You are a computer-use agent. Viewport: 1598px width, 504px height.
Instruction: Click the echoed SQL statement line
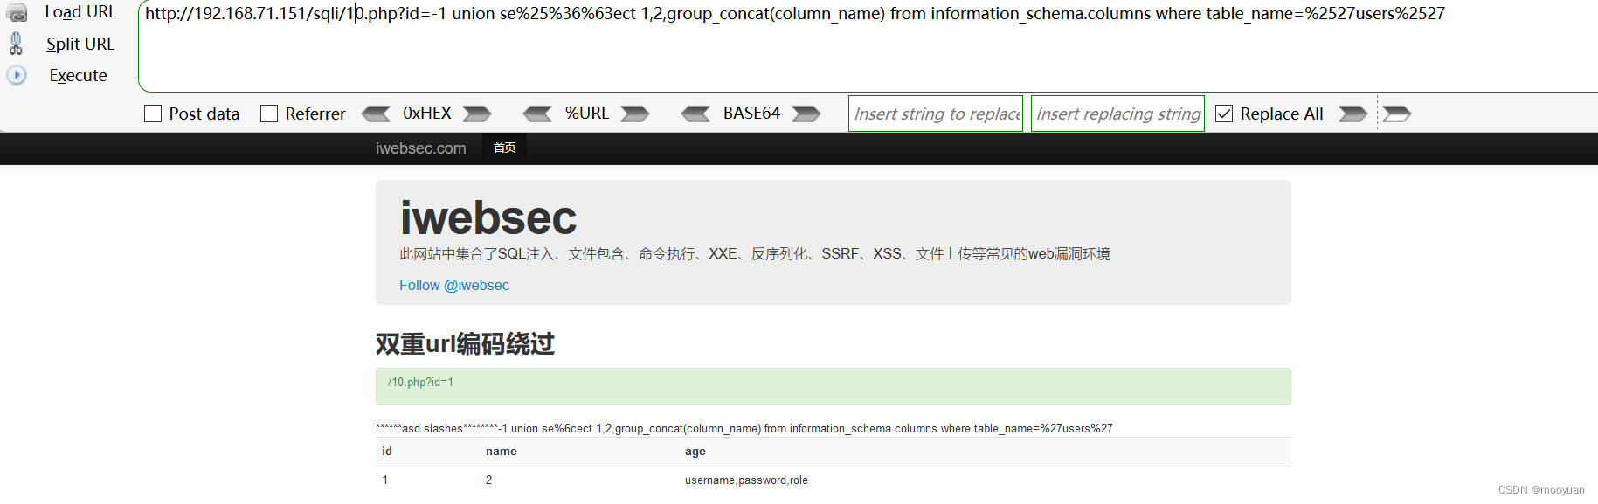[744, 428]
